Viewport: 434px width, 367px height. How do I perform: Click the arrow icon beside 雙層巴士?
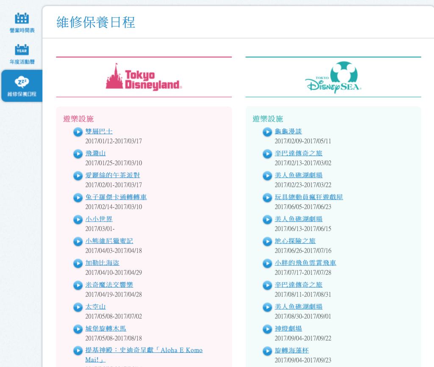tap(78, 132)
